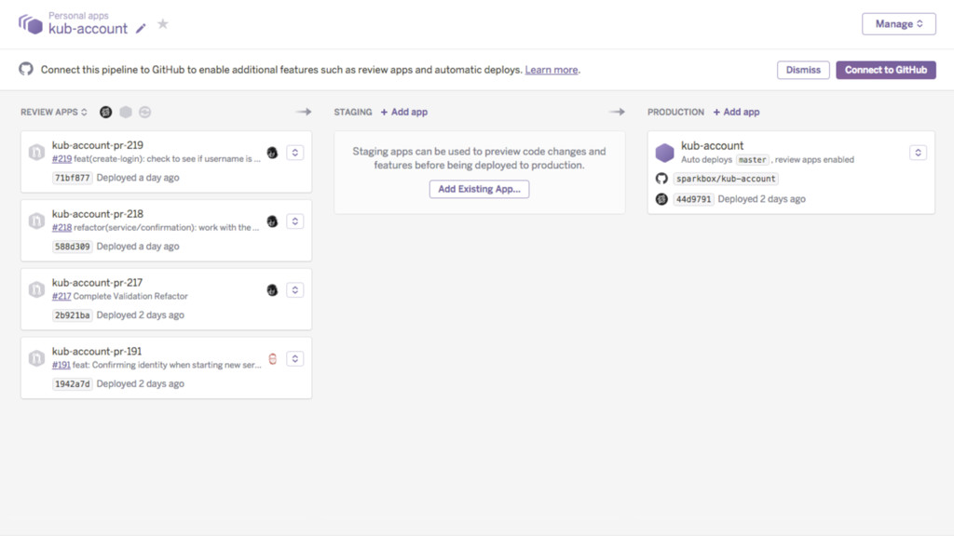Viewport: 954px width, 536px height.
Task: Click Connect to GitHub button
Action: click(885, 70)
